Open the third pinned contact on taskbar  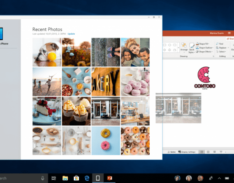(200, 178)
